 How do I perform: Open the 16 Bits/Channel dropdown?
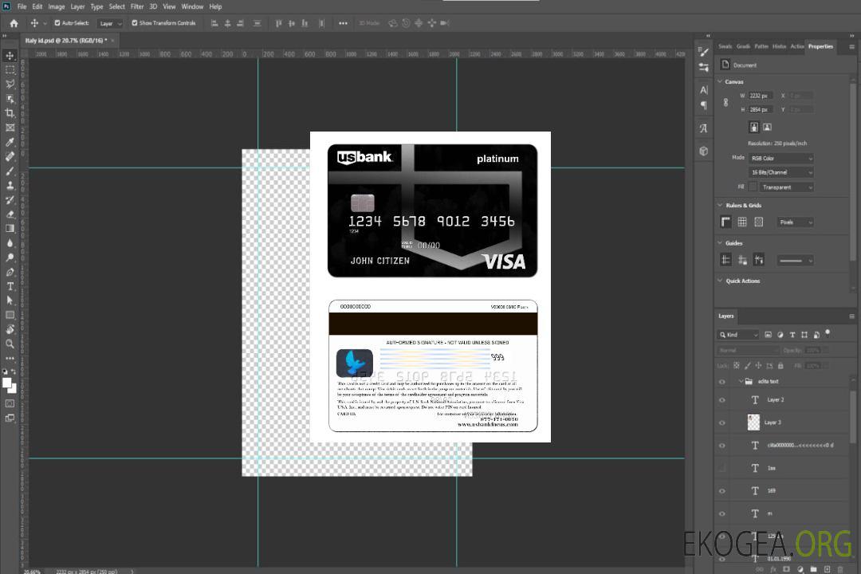pyautogui.click(x=780, y=172)
